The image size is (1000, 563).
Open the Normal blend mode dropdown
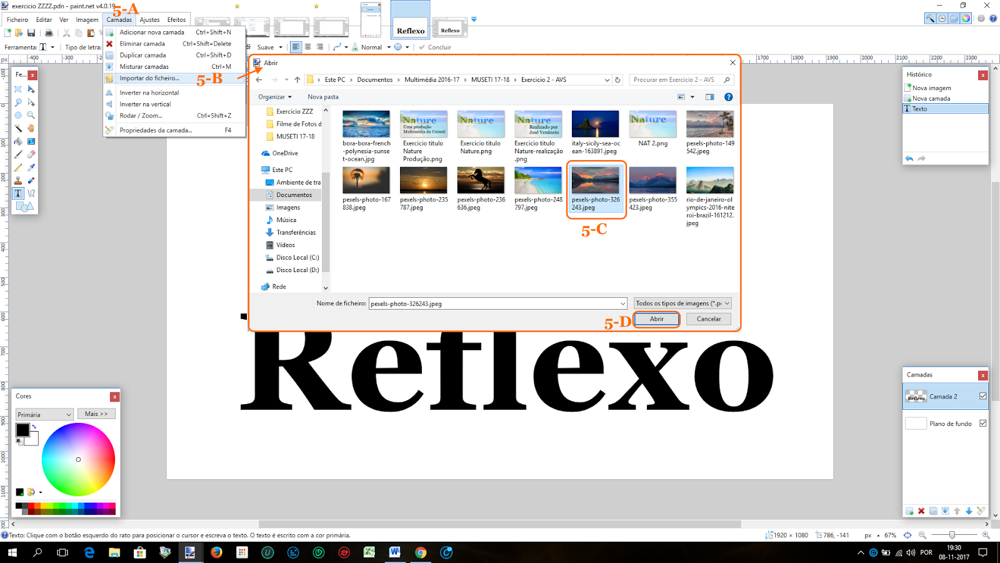pos(389,47)
